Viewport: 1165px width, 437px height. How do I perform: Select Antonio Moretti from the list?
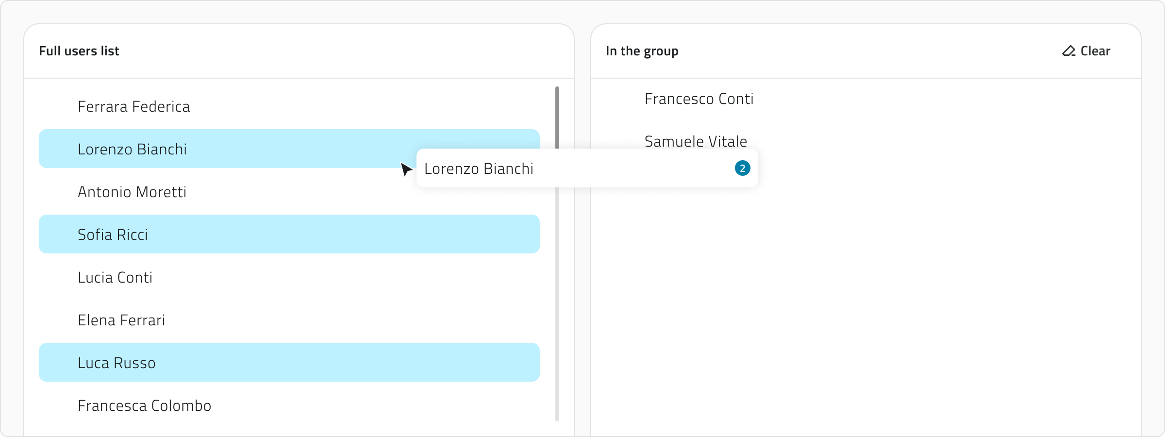tap(132, 191)
